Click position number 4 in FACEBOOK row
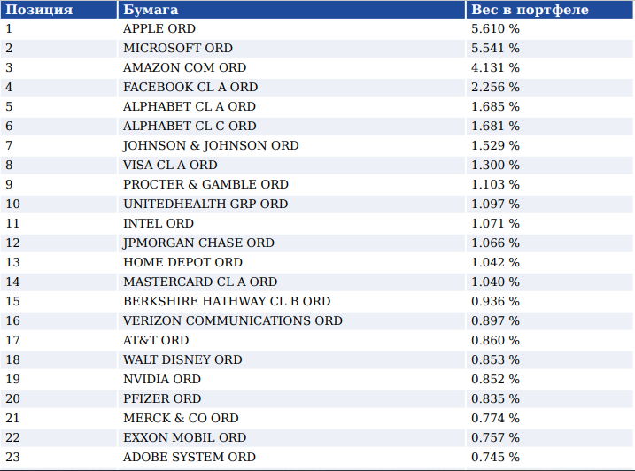The width and height of the screenshot is (635, 471). click(x=9, y=87)
